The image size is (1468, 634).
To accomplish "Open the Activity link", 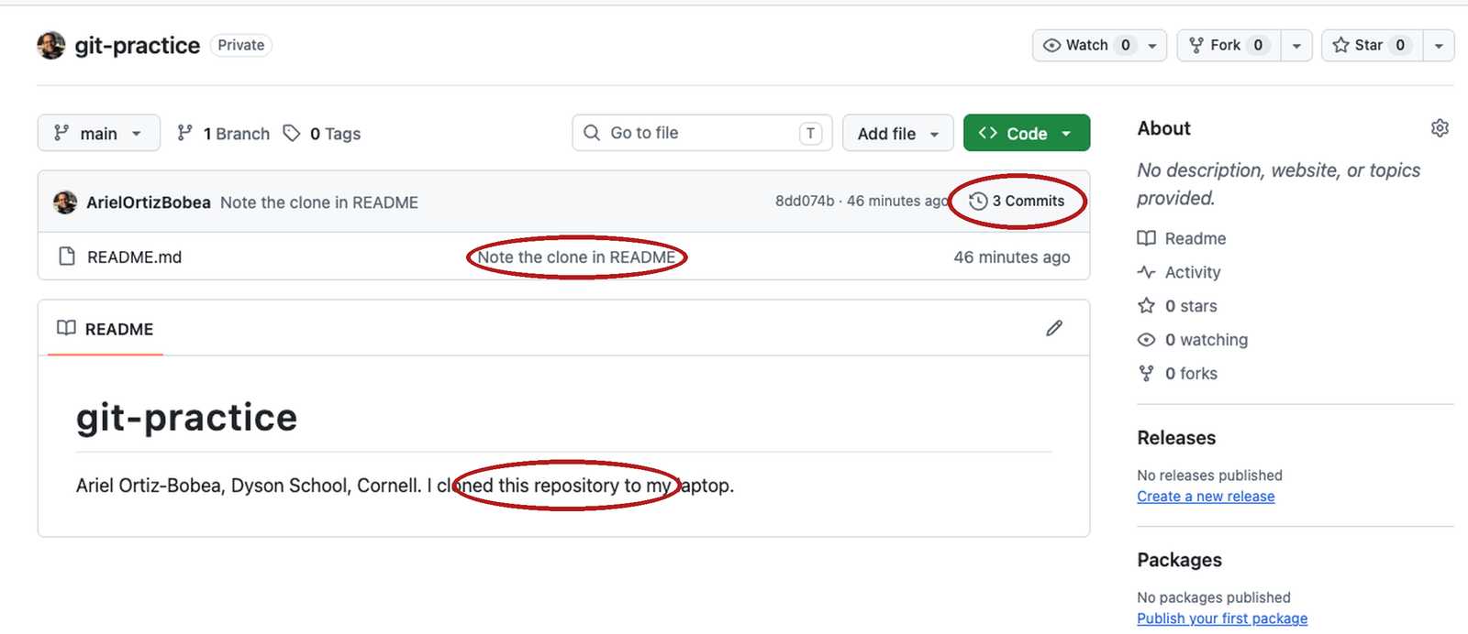I will click(x=1179, y=272).
